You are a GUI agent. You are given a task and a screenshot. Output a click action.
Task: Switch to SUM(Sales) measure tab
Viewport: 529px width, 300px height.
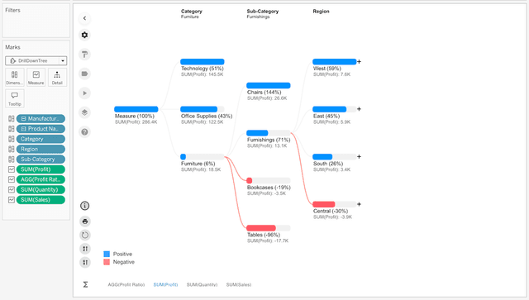coord(239,285)
